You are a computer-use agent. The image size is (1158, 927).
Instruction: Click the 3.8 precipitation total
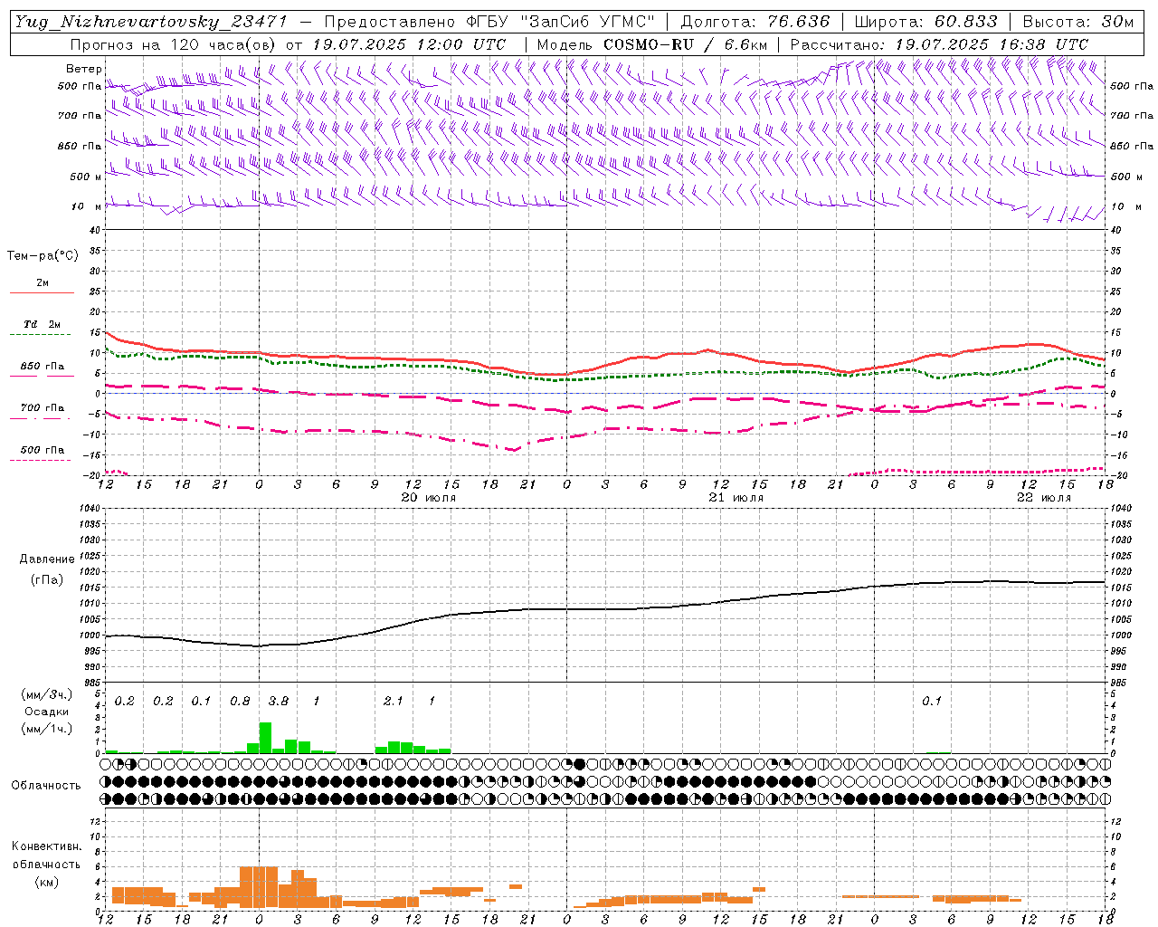(x=279, y=701)
